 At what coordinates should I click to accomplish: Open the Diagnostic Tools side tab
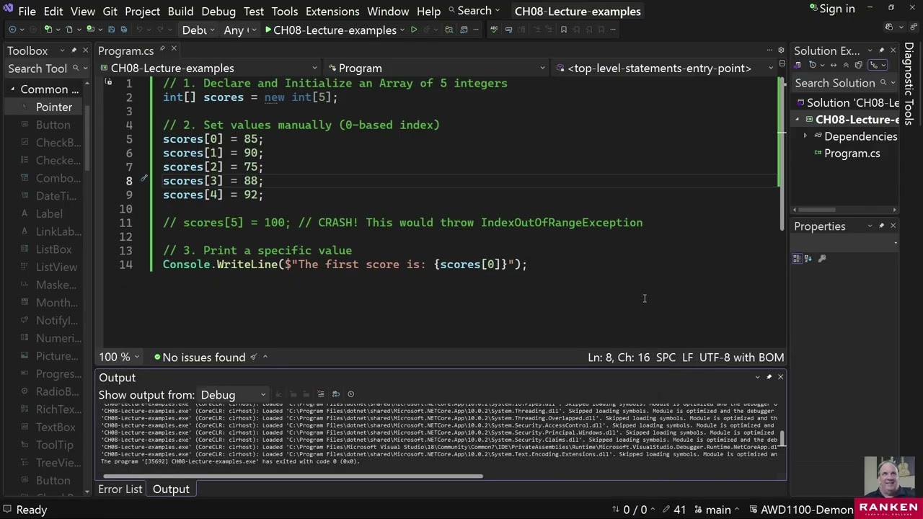coord(909,84)
